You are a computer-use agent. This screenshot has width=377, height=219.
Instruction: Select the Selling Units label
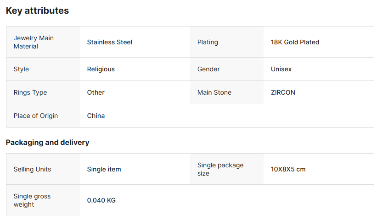[32, 169]
